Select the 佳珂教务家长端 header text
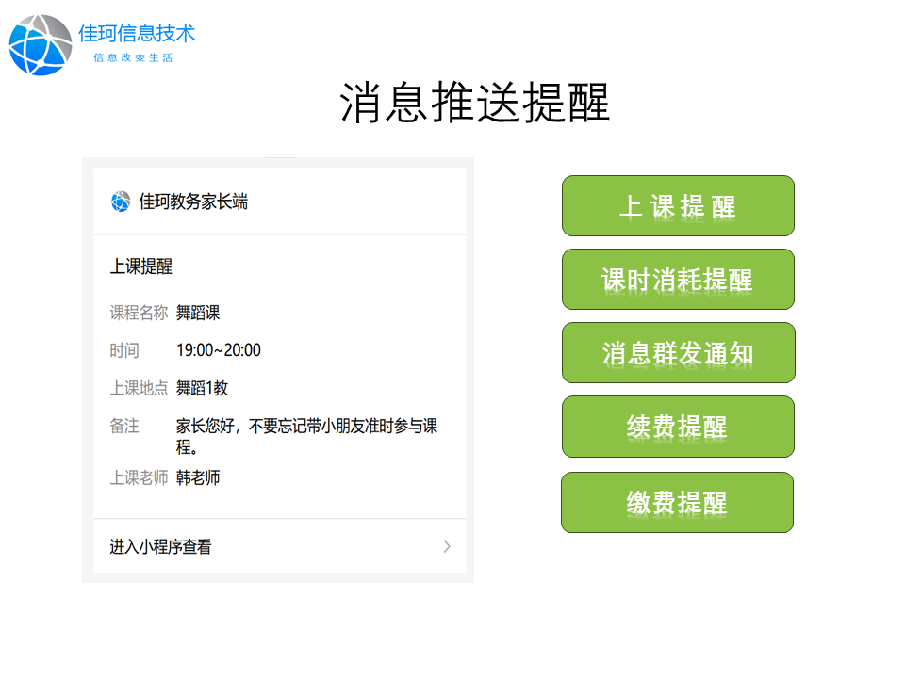Screen dimensions: 905x678 pyautogui.click(x=193, y=202)
